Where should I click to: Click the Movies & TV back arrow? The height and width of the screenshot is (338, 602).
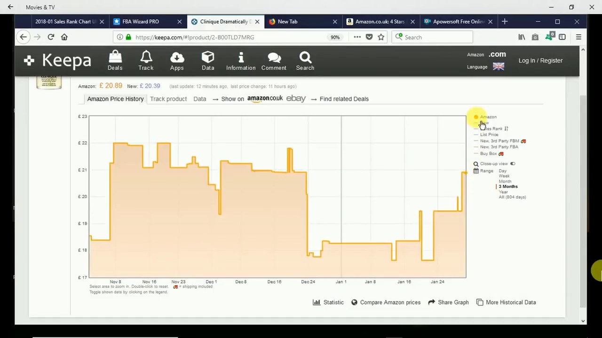tap(10, 7)
